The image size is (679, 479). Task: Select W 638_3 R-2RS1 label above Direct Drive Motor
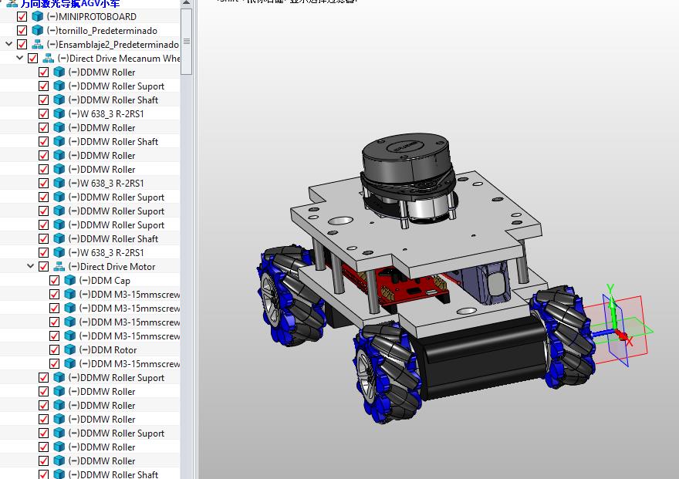pyautogui.click(x=106, y=253)
